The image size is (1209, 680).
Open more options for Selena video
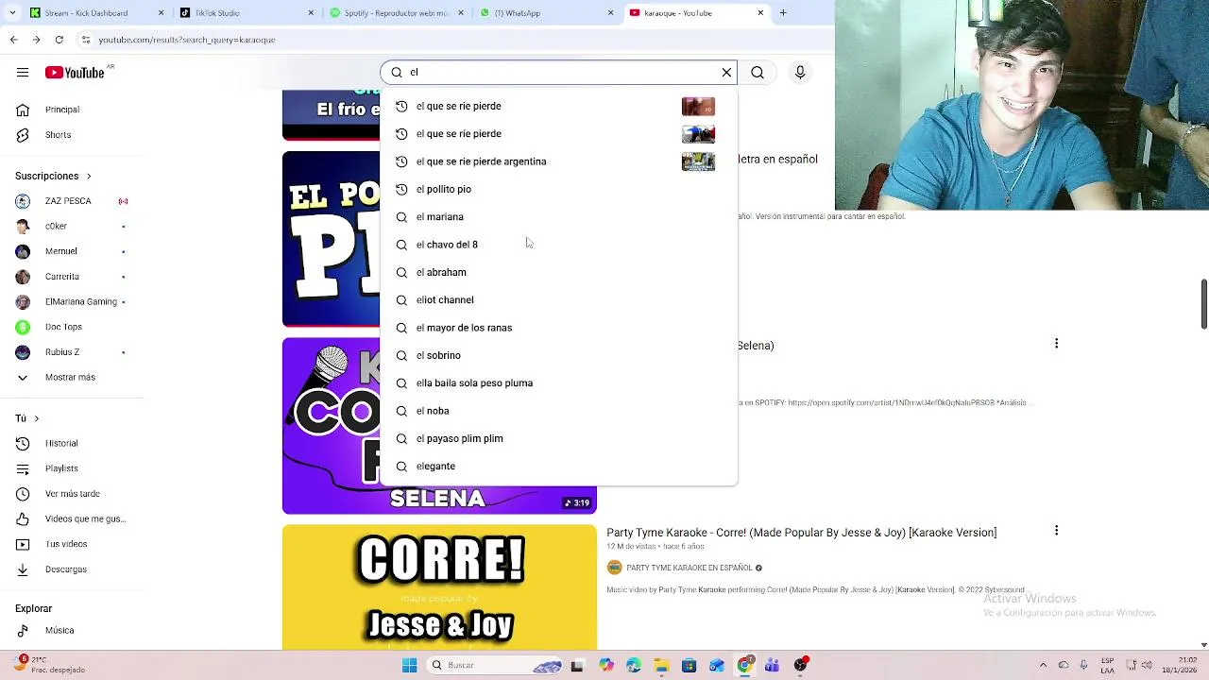1056,344
